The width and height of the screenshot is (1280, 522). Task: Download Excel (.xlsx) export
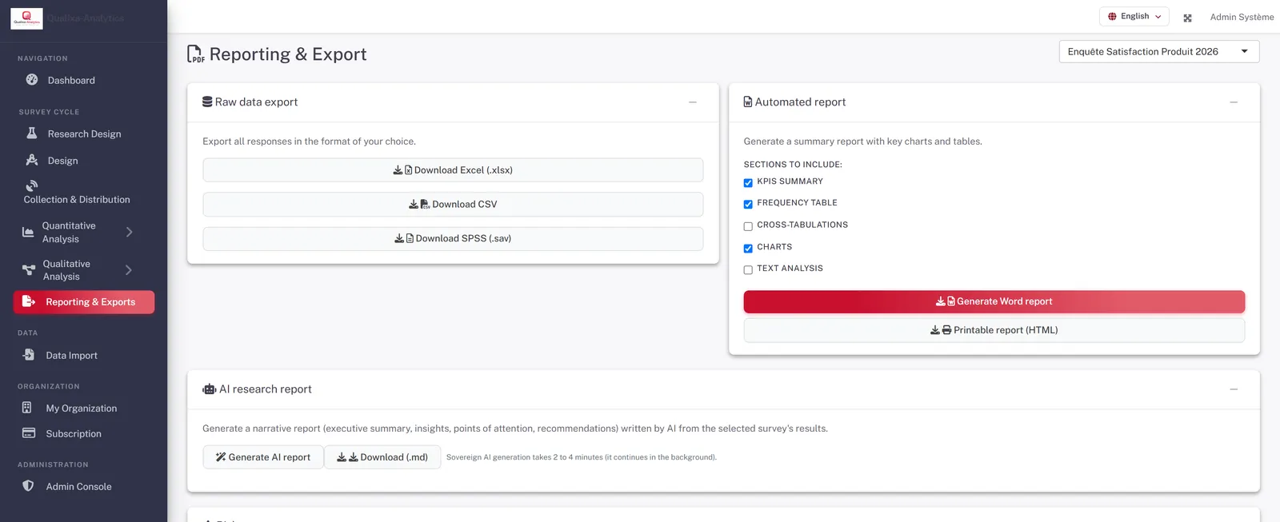coord(453,170)
